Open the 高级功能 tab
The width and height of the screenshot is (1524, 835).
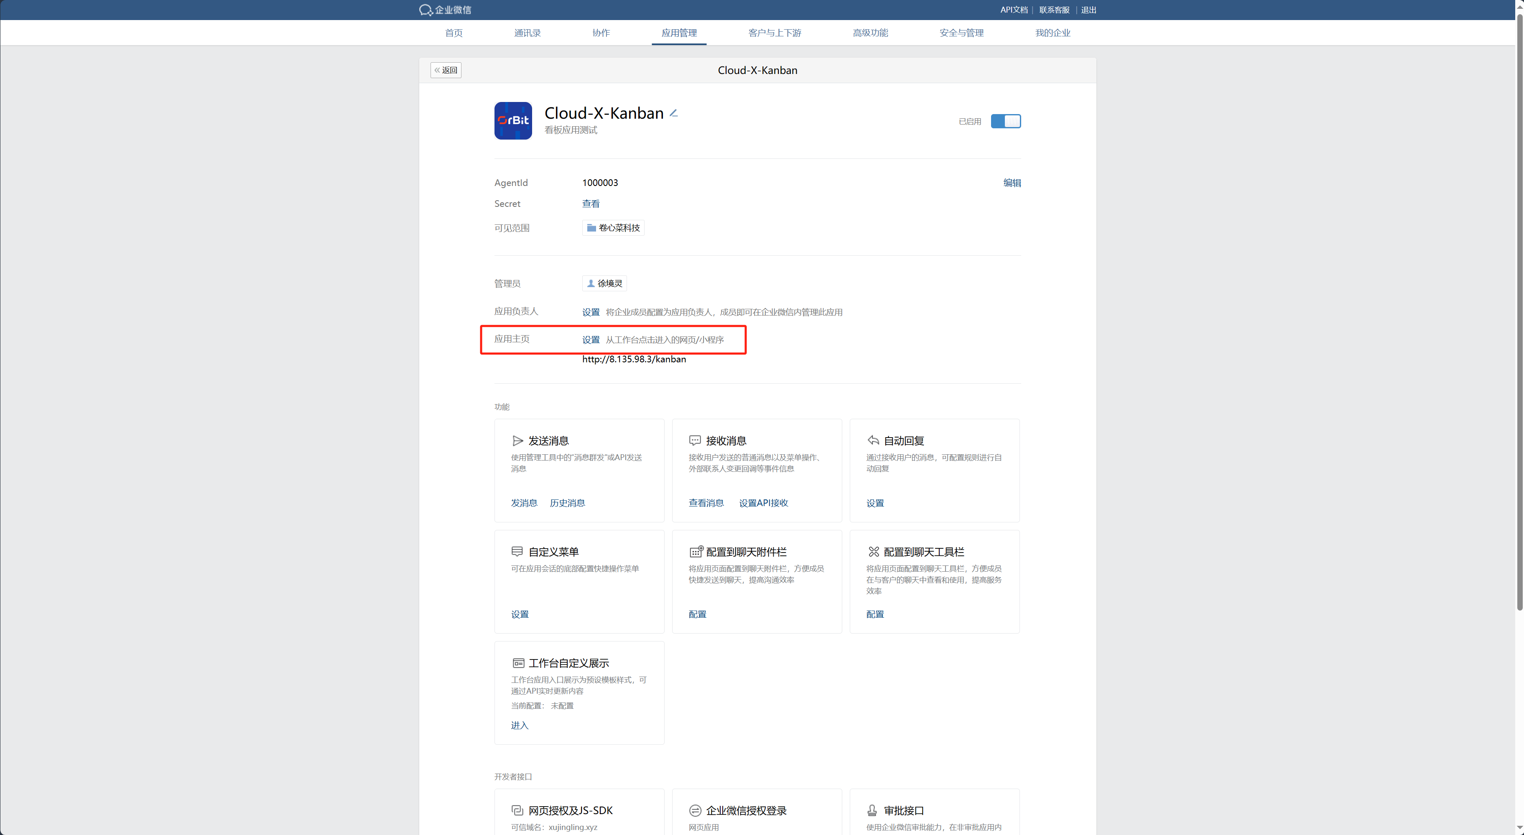point(870,33)
